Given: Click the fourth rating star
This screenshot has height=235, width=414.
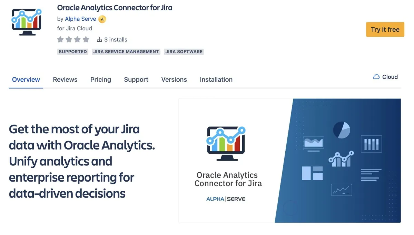Looking at the screenshot, I should point(86,40).
